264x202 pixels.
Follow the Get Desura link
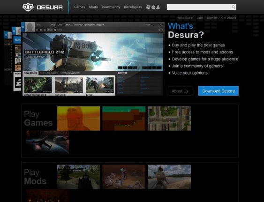[x=229, y=18]
